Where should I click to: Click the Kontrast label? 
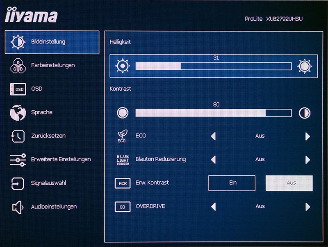click(x=120, y=89)
